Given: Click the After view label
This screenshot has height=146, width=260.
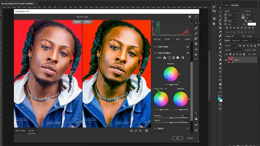Looking at the screenshot, I should (87, 22).
